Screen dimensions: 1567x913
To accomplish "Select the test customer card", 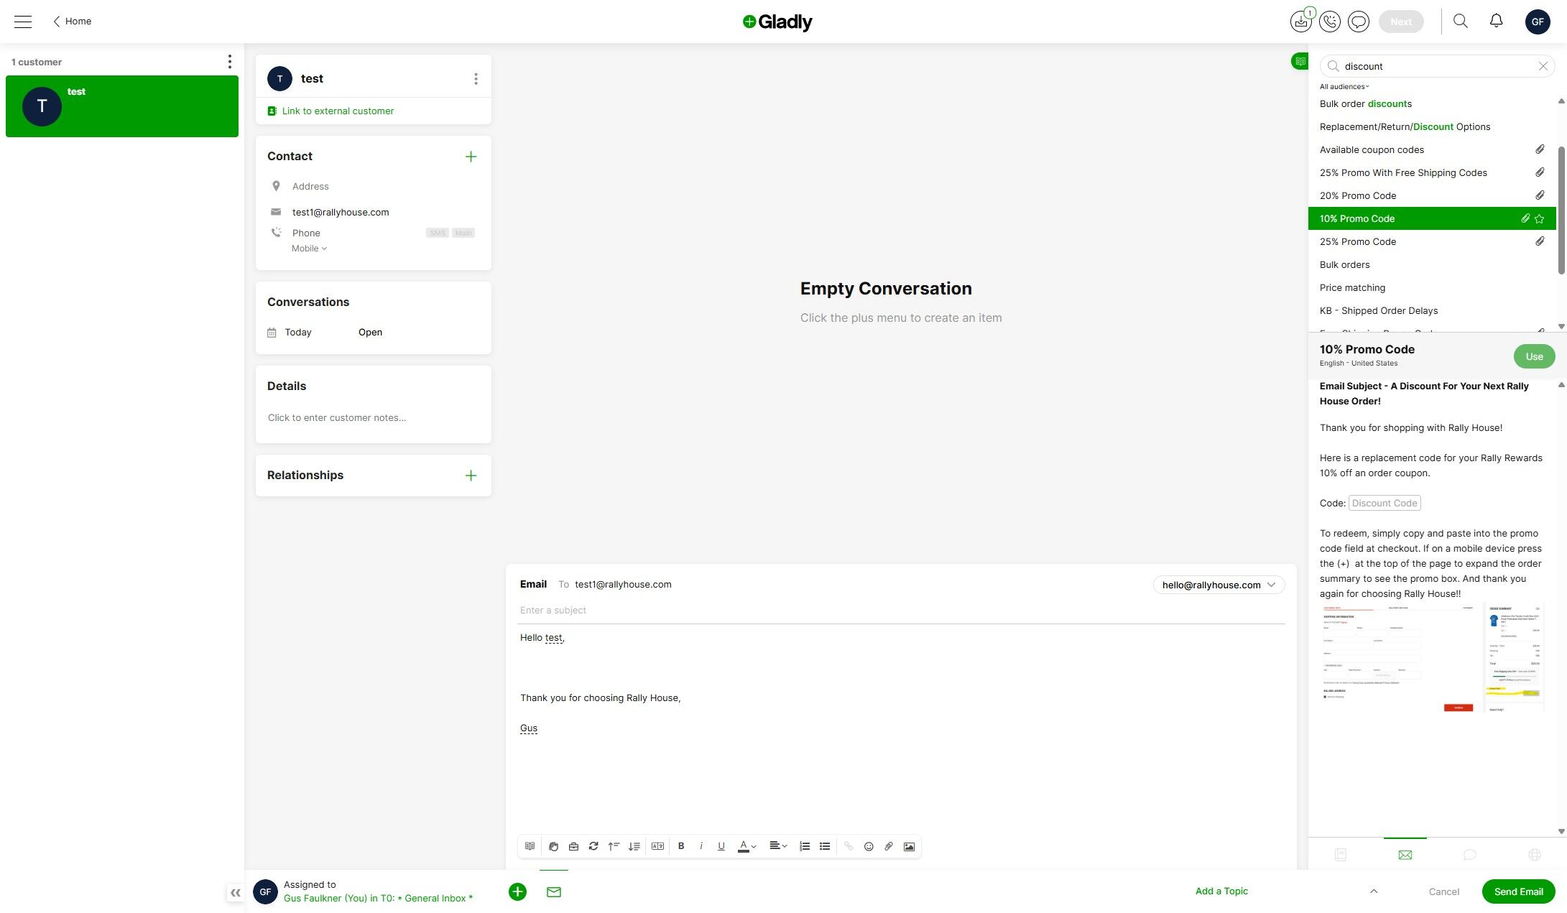I will 122,106.
